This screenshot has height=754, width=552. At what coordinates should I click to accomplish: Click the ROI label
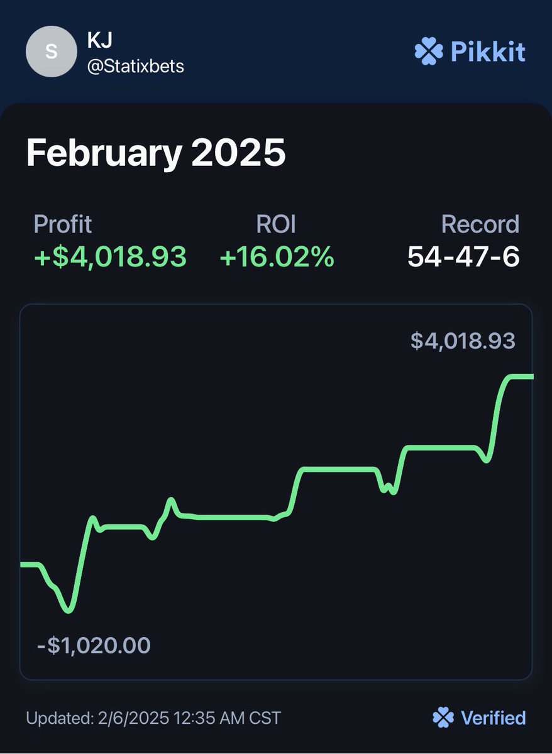275,224
